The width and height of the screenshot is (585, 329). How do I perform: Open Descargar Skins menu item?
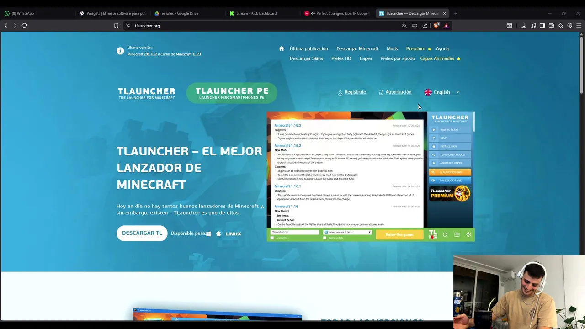click(306, 58)
